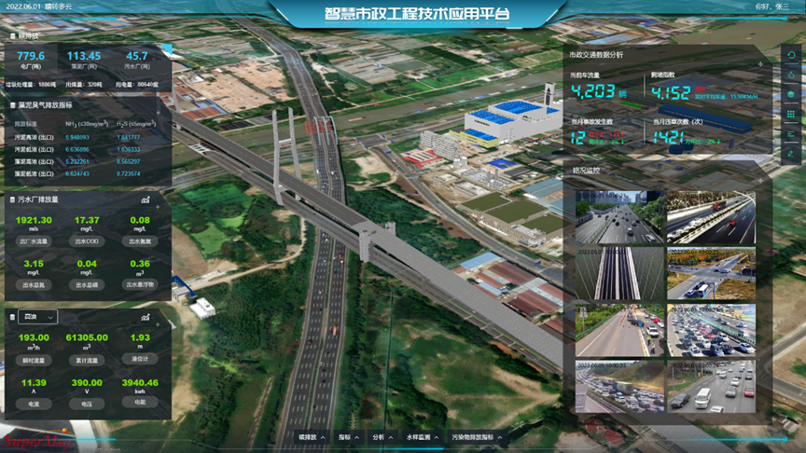Click the 出水COD label button
The image size is (806, 453).
[x=87, y=240]
